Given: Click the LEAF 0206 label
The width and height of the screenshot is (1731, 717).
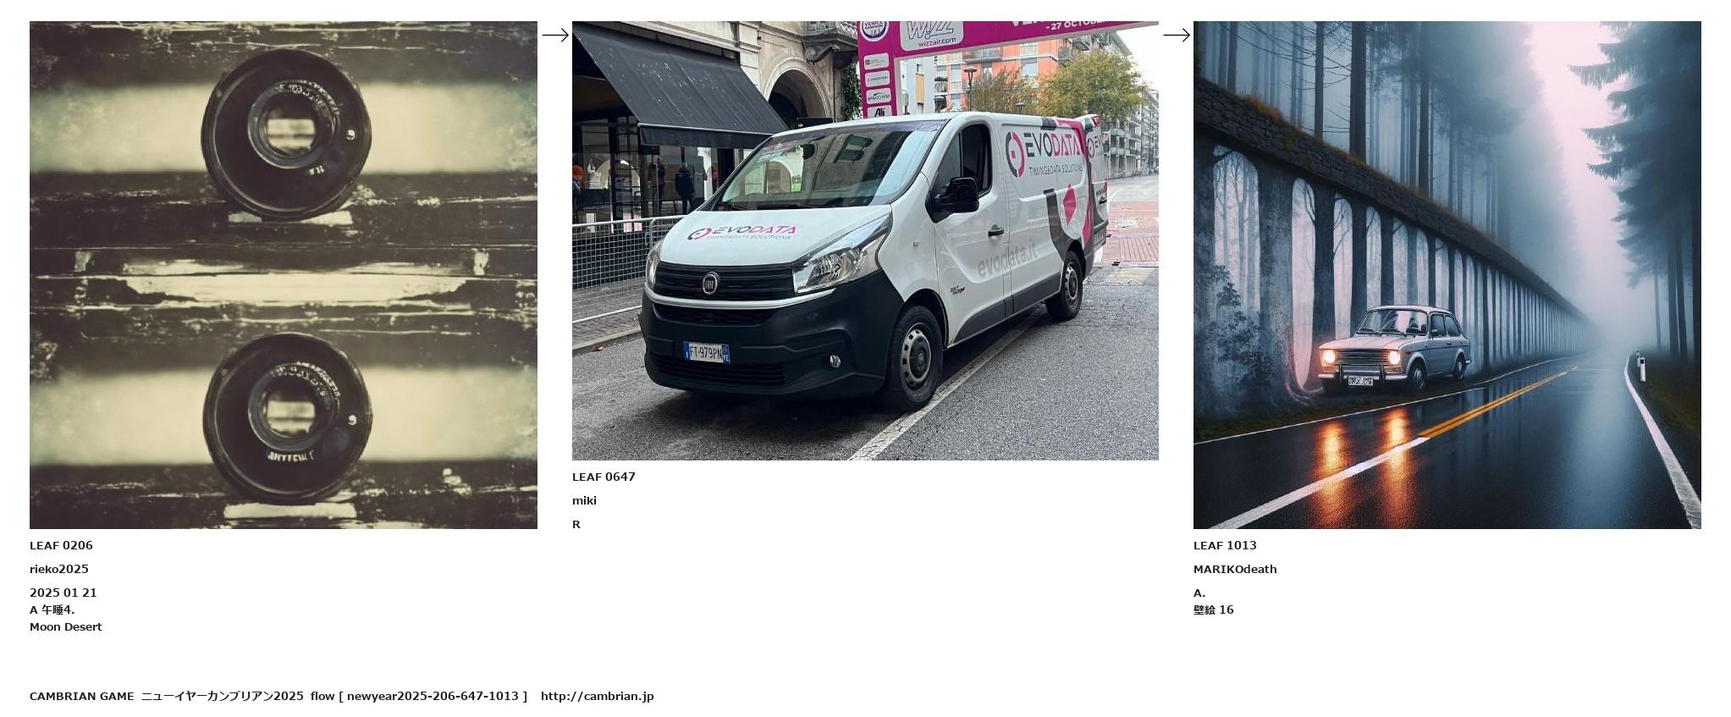Looking at the screenshot, I should tap(61, 546).
